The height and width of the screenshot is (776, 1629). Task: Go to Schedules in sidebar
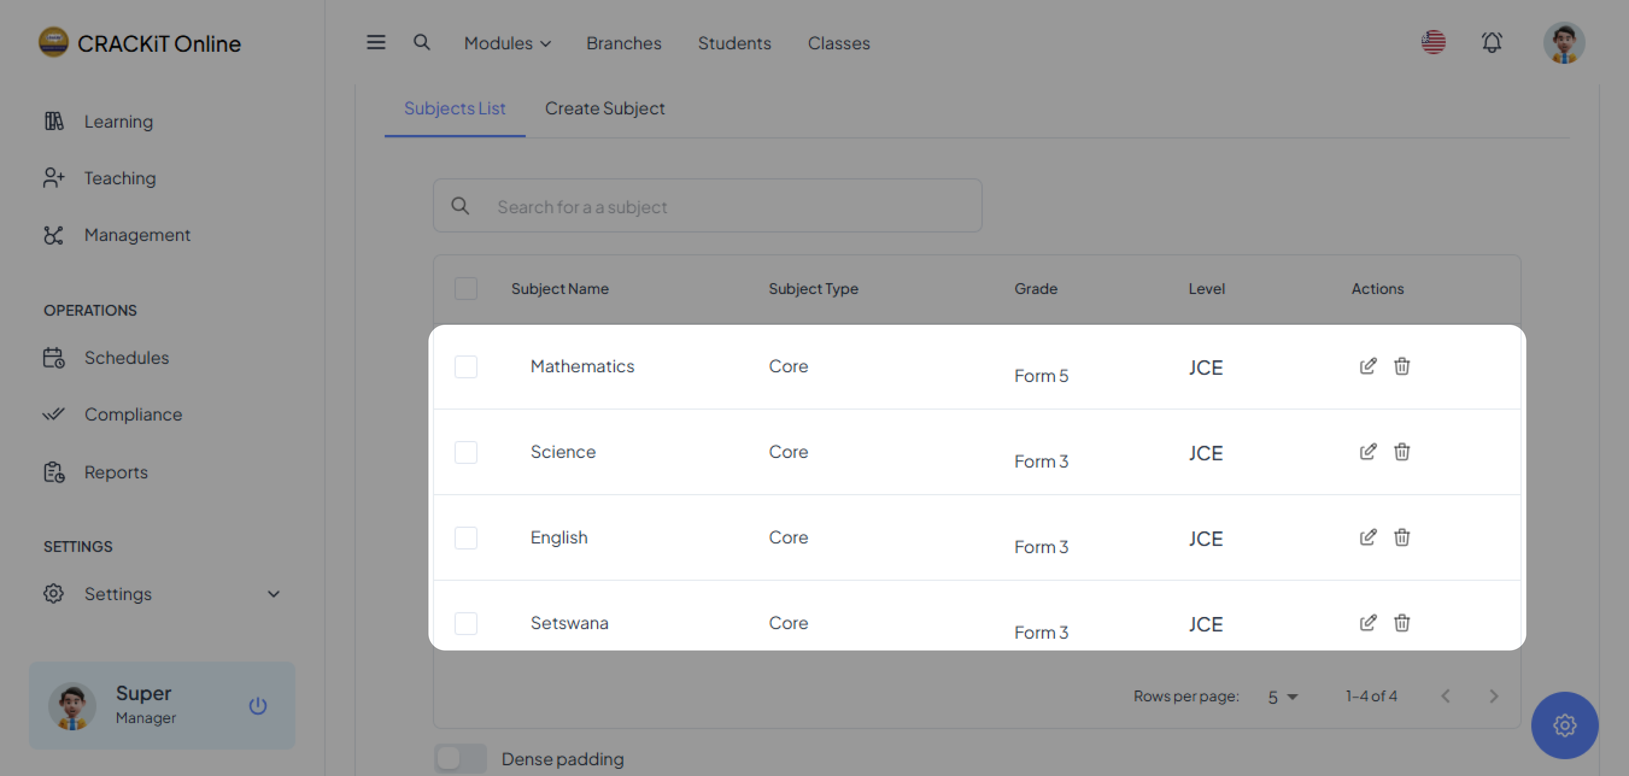click(126, 357)
